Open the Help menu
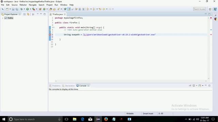 pyautogui.click(x=71, y=5)
